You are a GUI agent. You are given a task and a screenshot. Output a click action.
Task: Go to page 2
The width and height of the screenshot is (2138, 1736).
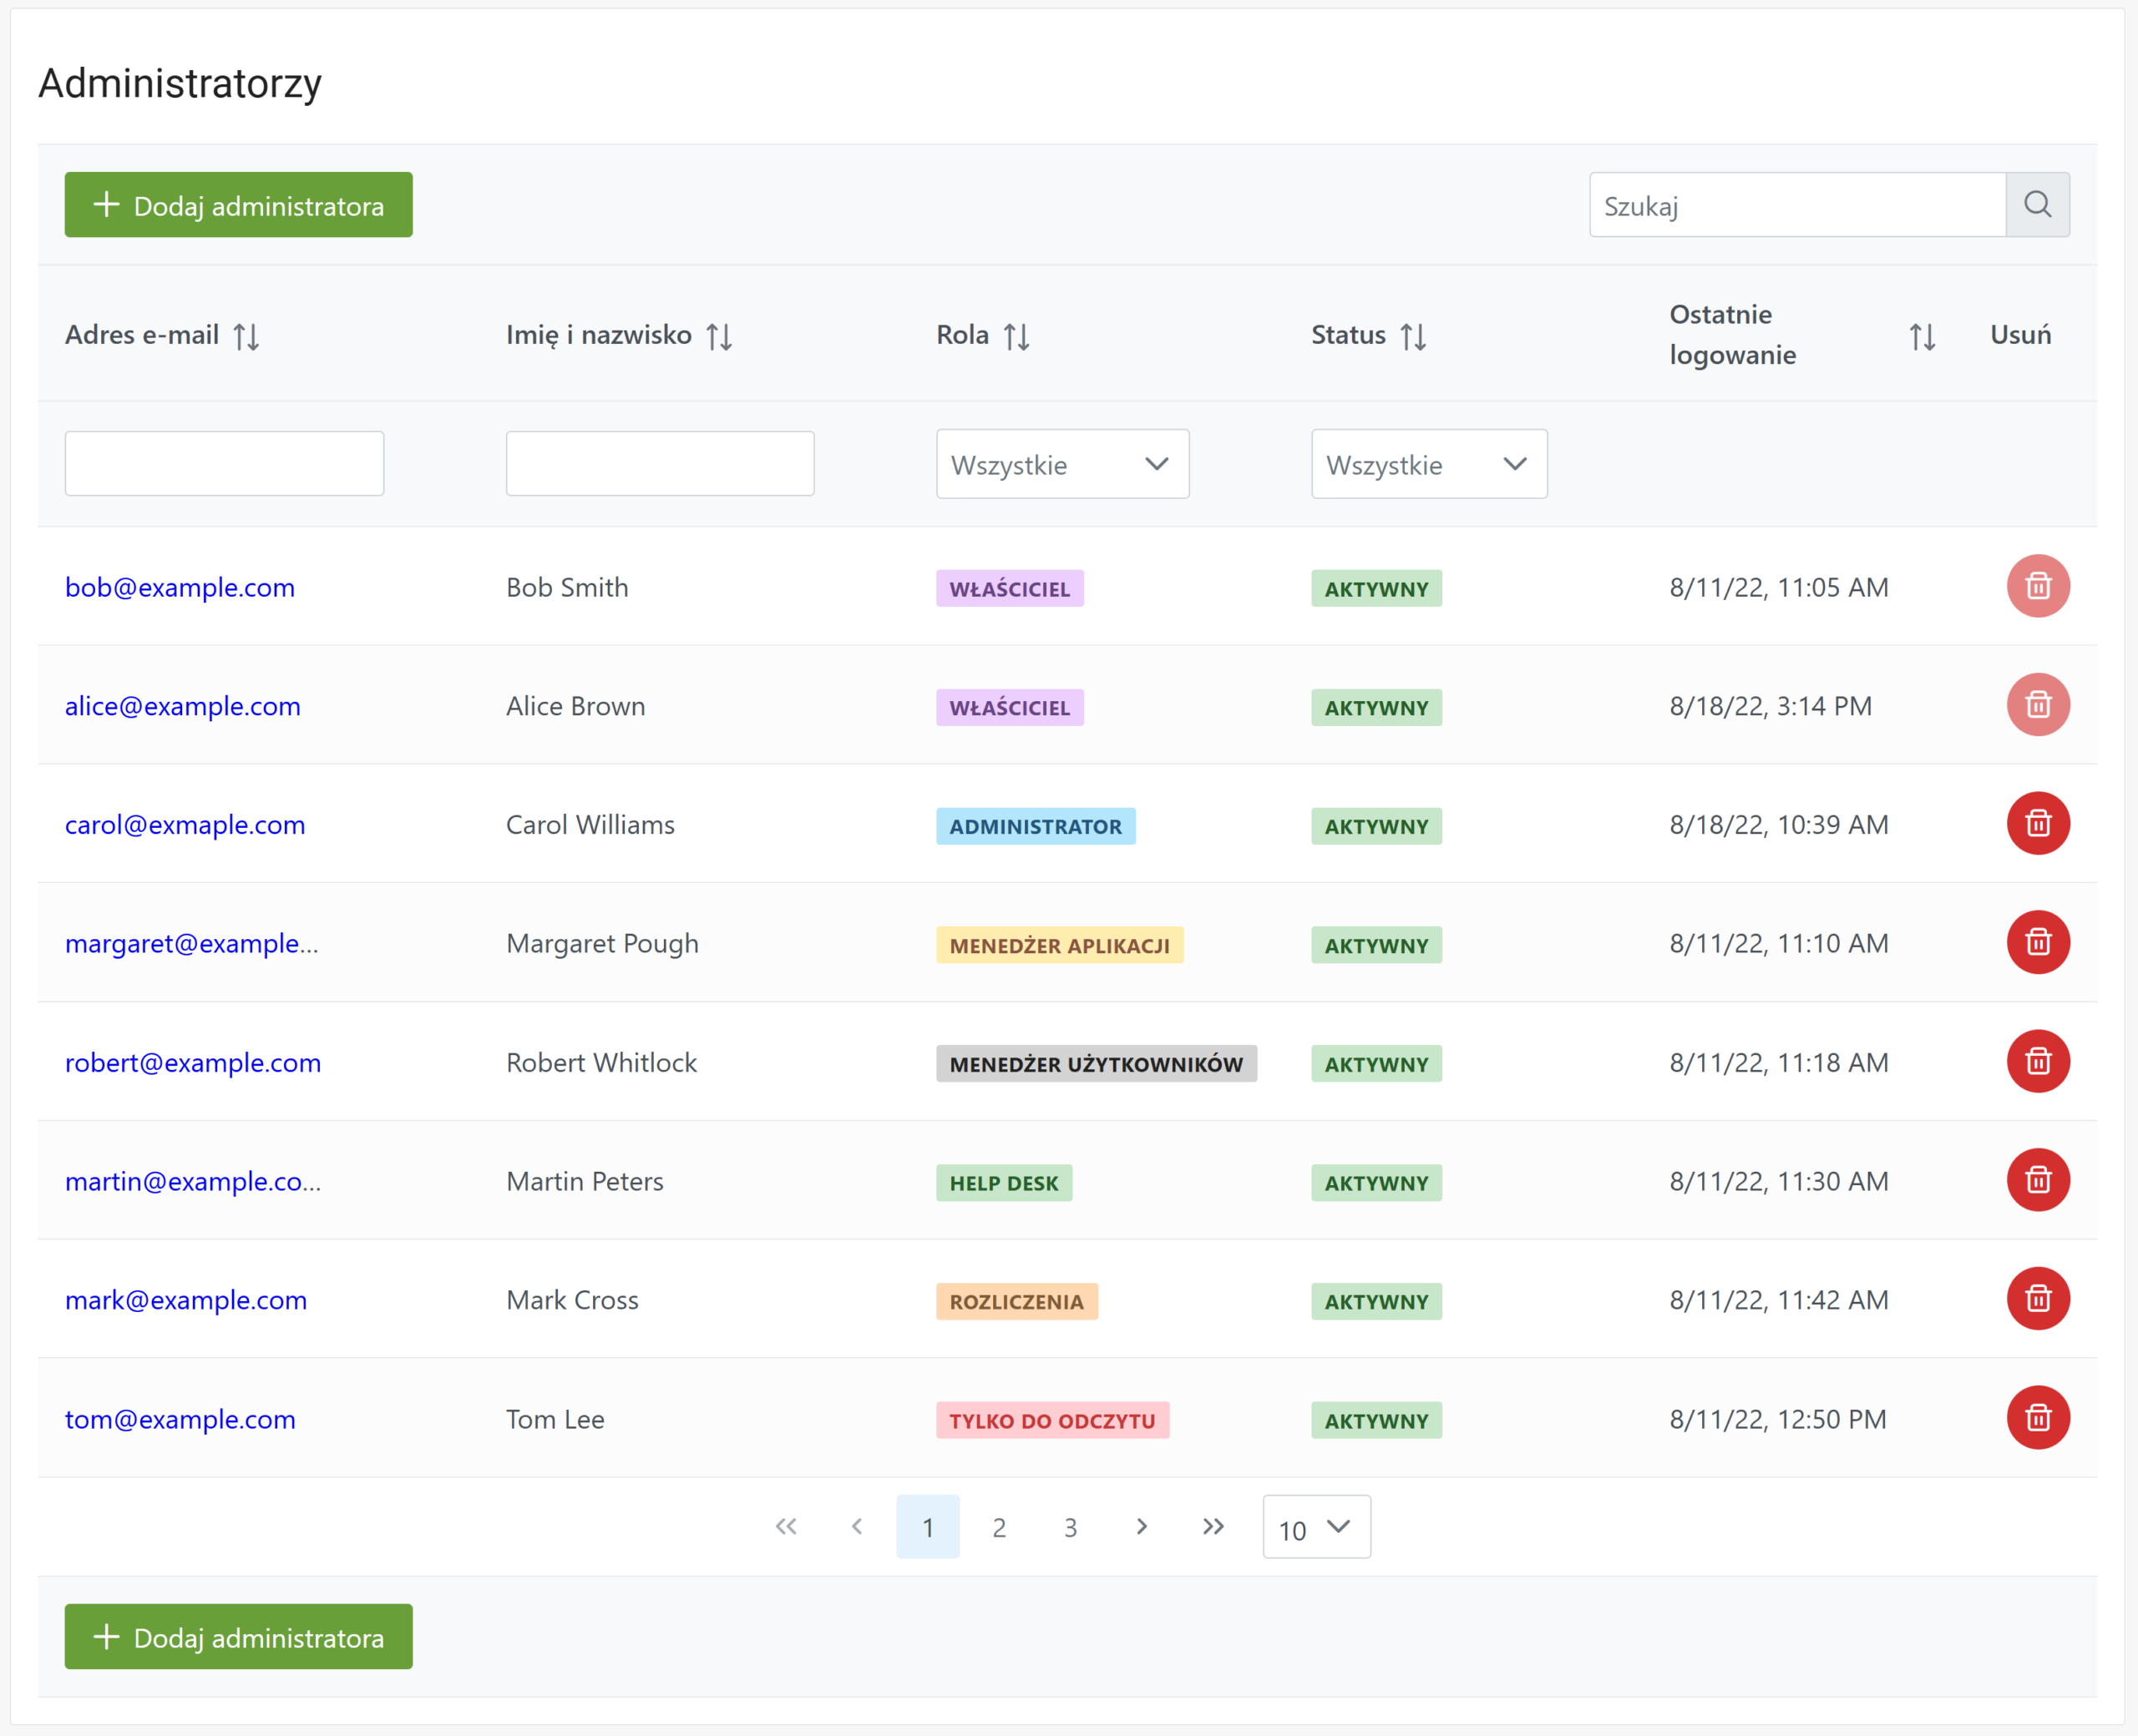(999, 1526)
